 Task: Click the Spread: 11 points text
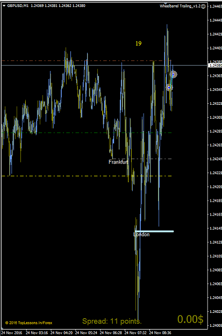coord(112,321)
